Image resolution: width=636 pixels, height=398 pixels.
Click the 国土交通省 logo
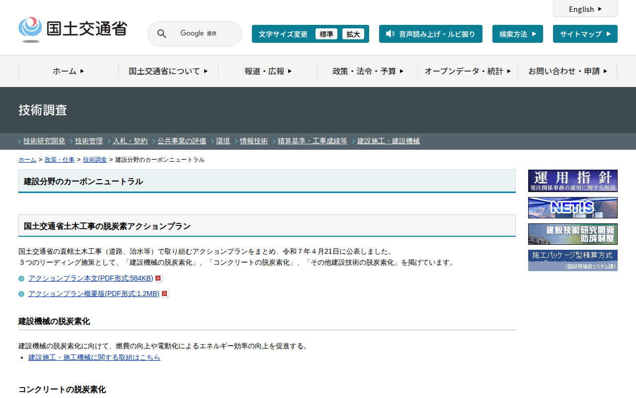tap(73, 29)
